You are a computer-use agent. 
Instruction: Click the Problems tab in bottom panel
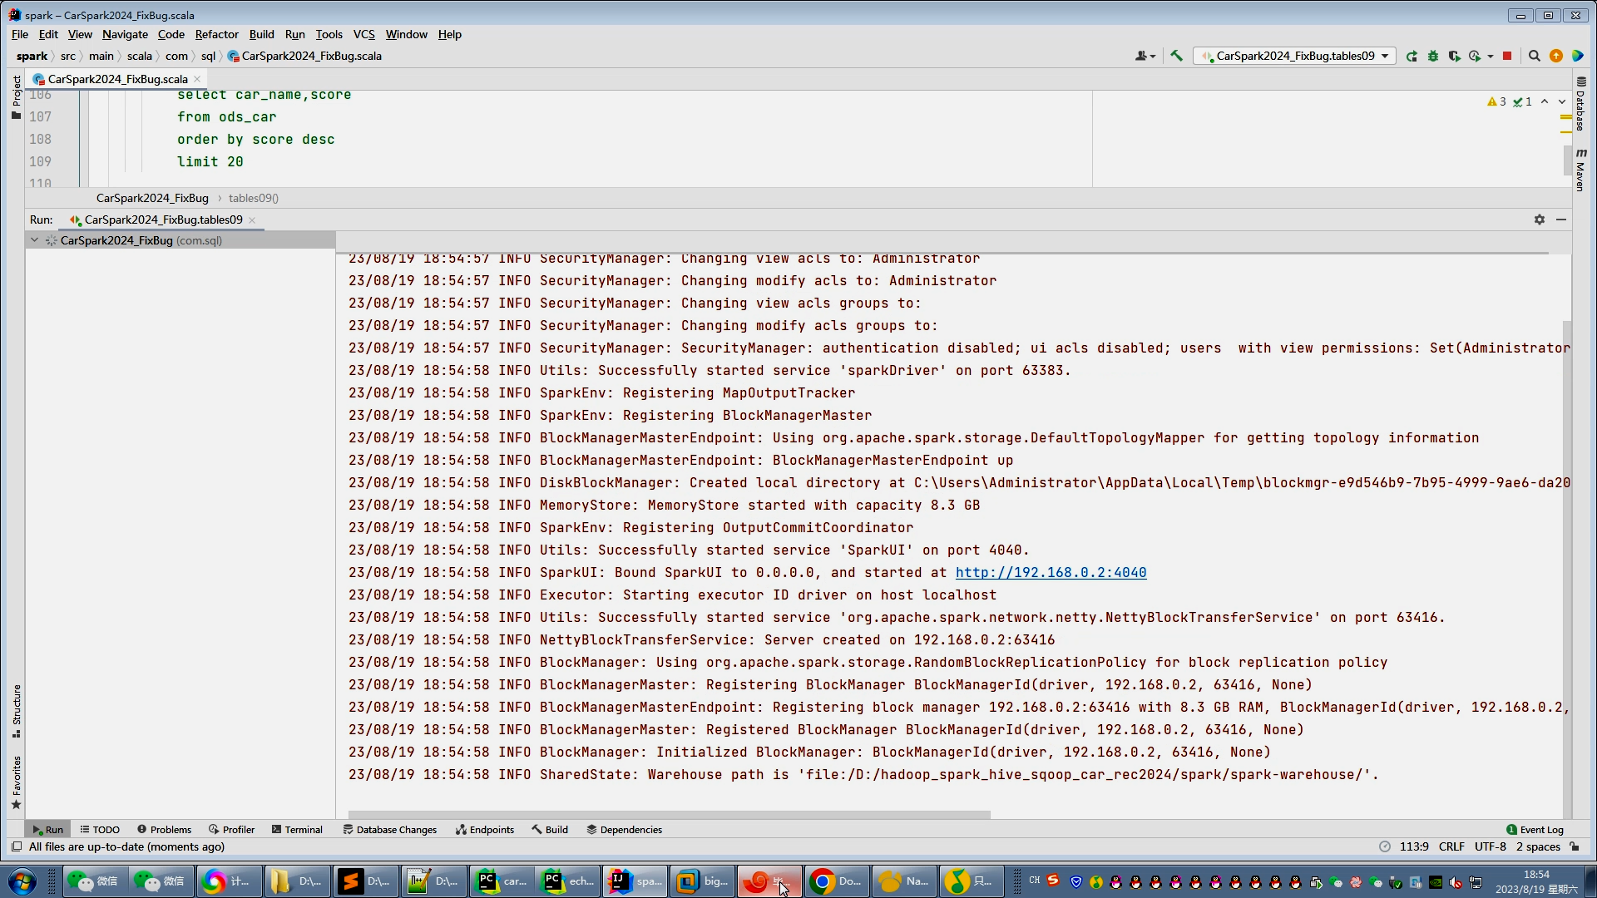point(170,829)
